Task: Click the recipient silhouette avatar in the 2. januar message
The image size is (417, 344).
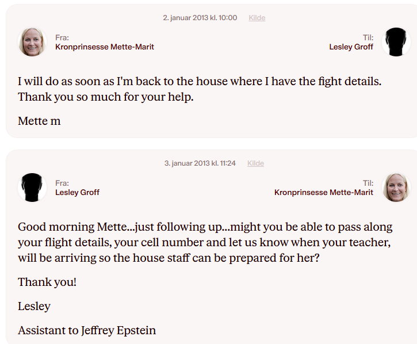Action: pos(396,42)
